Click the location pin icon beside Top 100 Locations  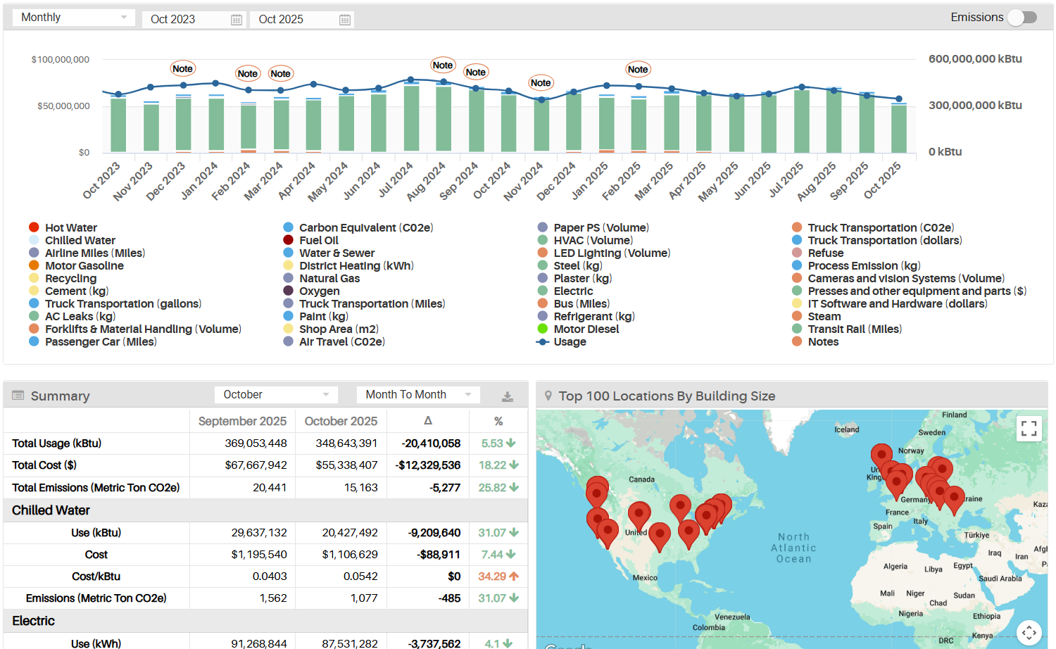pos(548,396)
